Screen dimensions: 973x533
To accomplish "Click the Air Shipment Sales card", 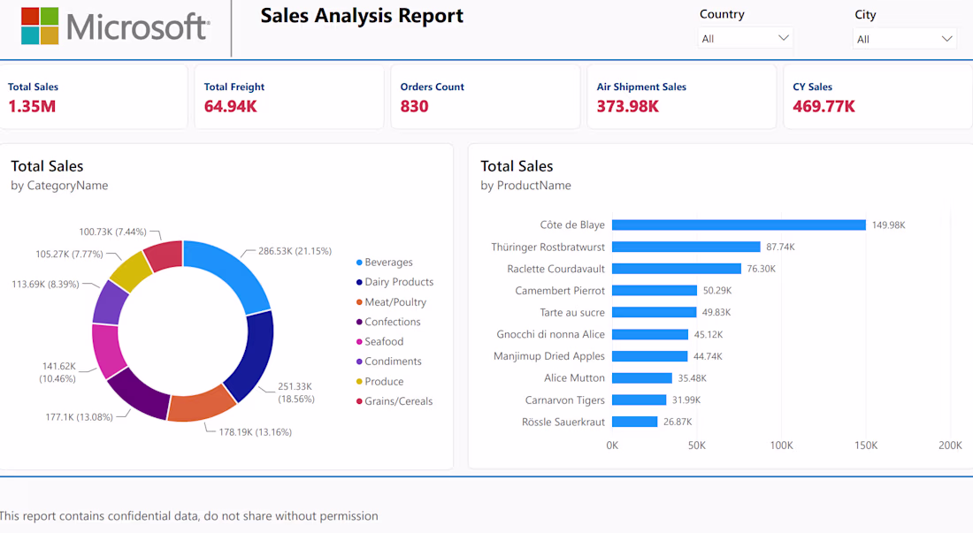I will [681, 96].
